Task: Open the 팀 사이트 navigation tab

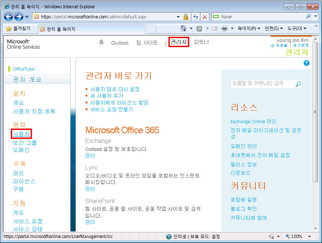Action: point(147,42)
